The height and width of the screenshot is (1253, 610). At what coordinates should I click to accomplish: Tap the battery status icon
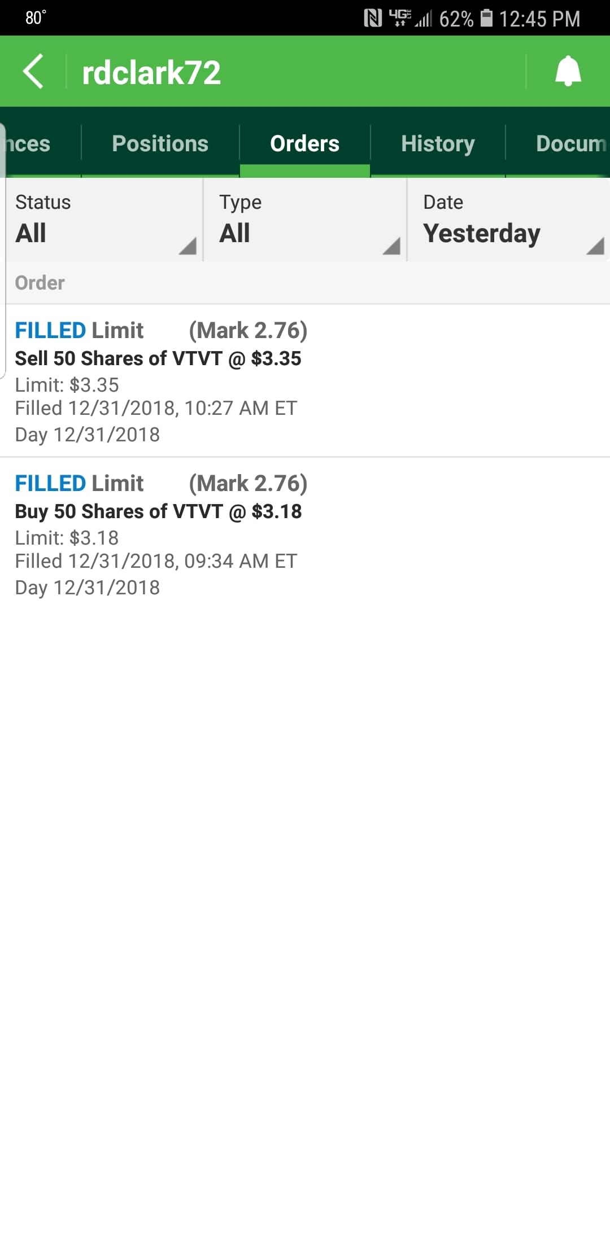click(x=486, y=18)
